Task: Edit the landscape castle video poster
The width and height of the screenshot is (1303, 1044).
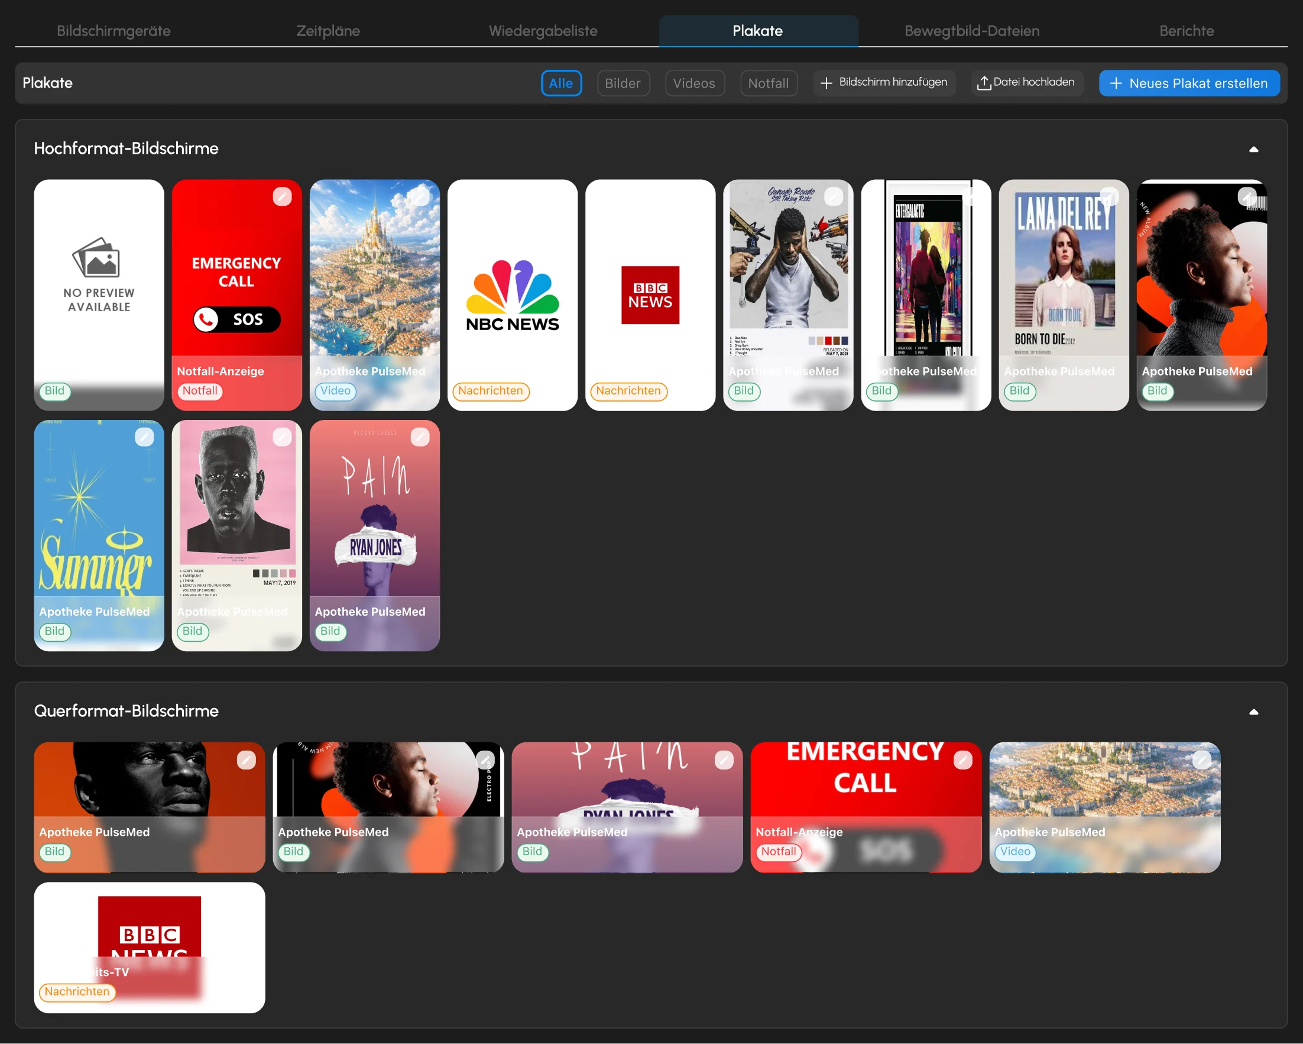Action: [1201, 760]
